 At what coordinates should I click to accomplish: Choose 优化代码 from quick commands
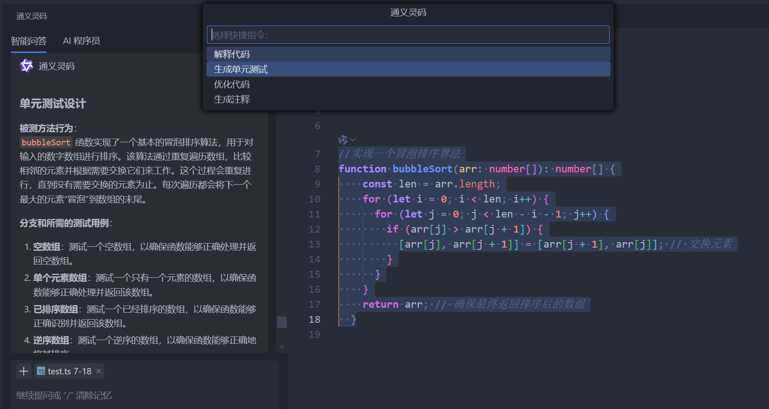[x=408, y=84]
